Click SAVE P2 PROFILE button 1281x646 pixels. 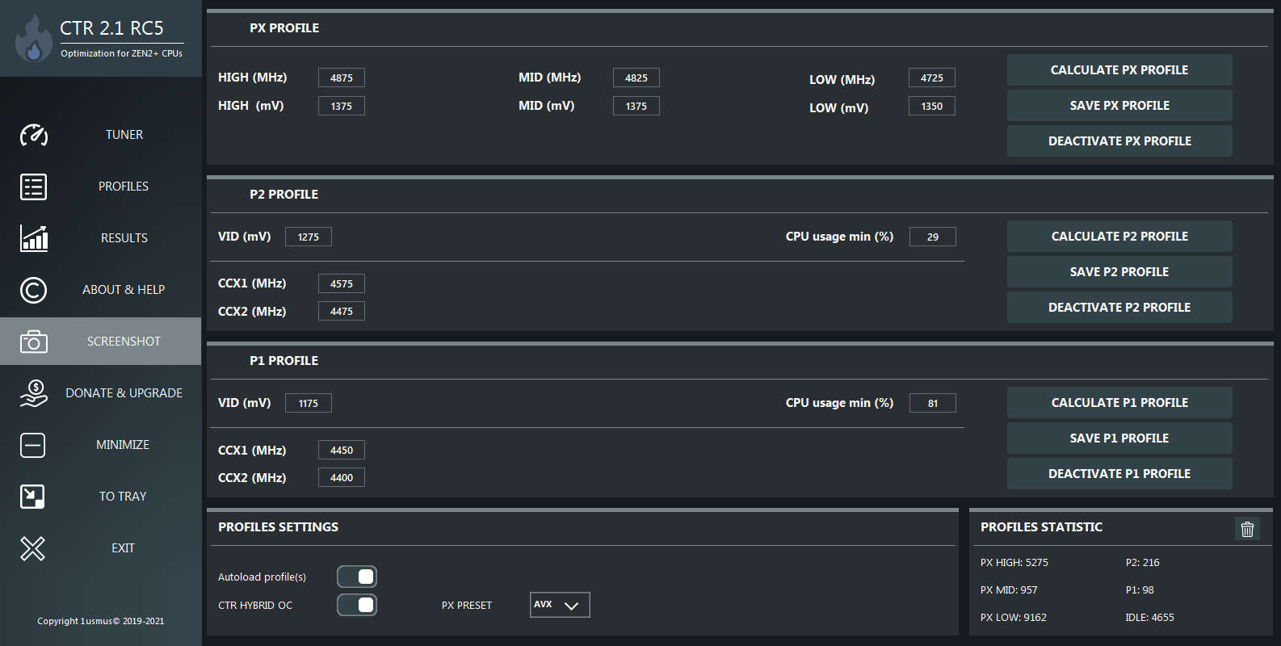pos(1119,272)
